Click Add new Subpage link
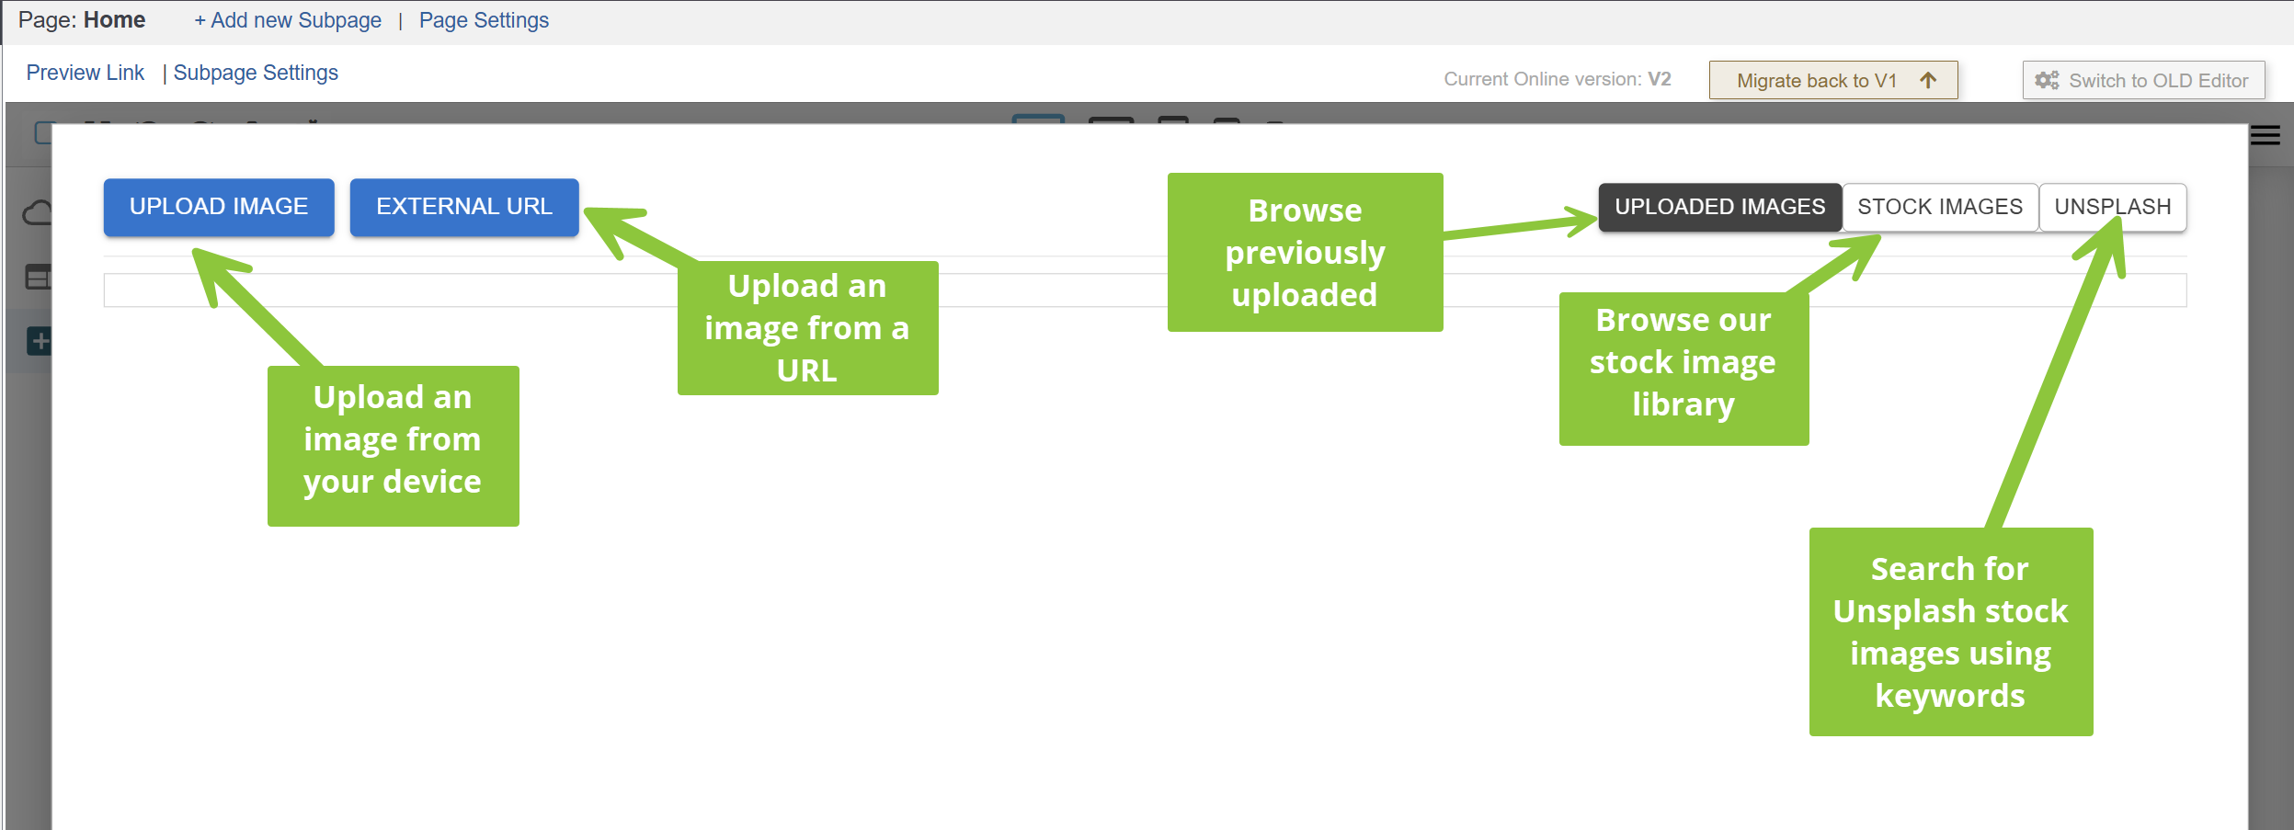This screenshot has height=830, width=2294. tap(287, 20)
